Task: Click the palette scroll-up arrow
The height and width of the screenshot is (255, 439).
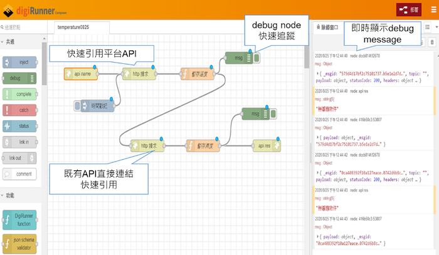Action: 45,38
